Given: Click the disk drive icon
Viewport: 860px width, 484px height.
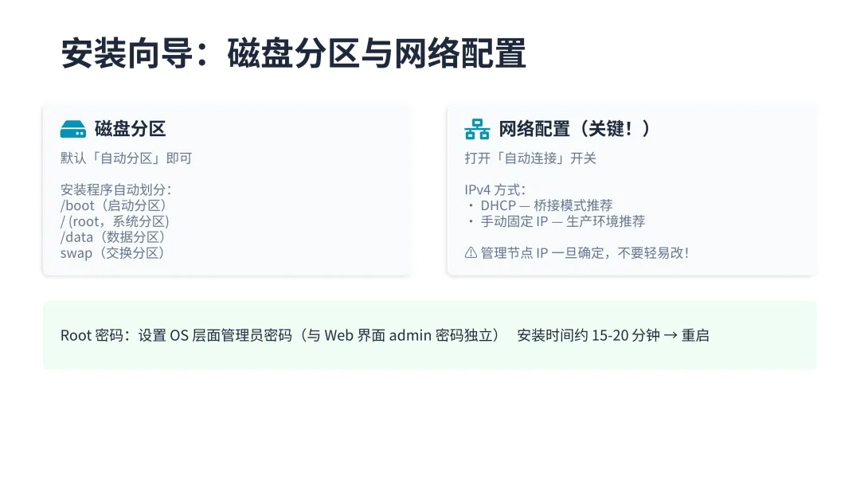Looking at the screenshot, I should (73, 130).
